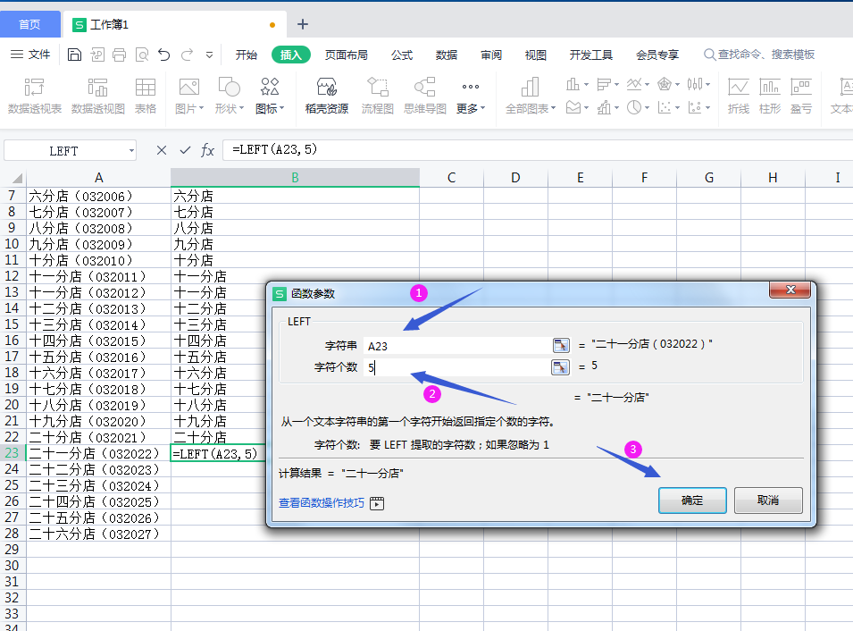Switch to the 开发工具 ribbon tab
Image resolution: width=853 pixels, height=631 pixels.
(x=591, y=55)
